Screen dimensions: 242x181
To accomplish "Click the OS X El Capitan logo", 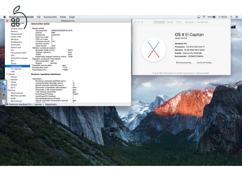I will tap(154, 50).
